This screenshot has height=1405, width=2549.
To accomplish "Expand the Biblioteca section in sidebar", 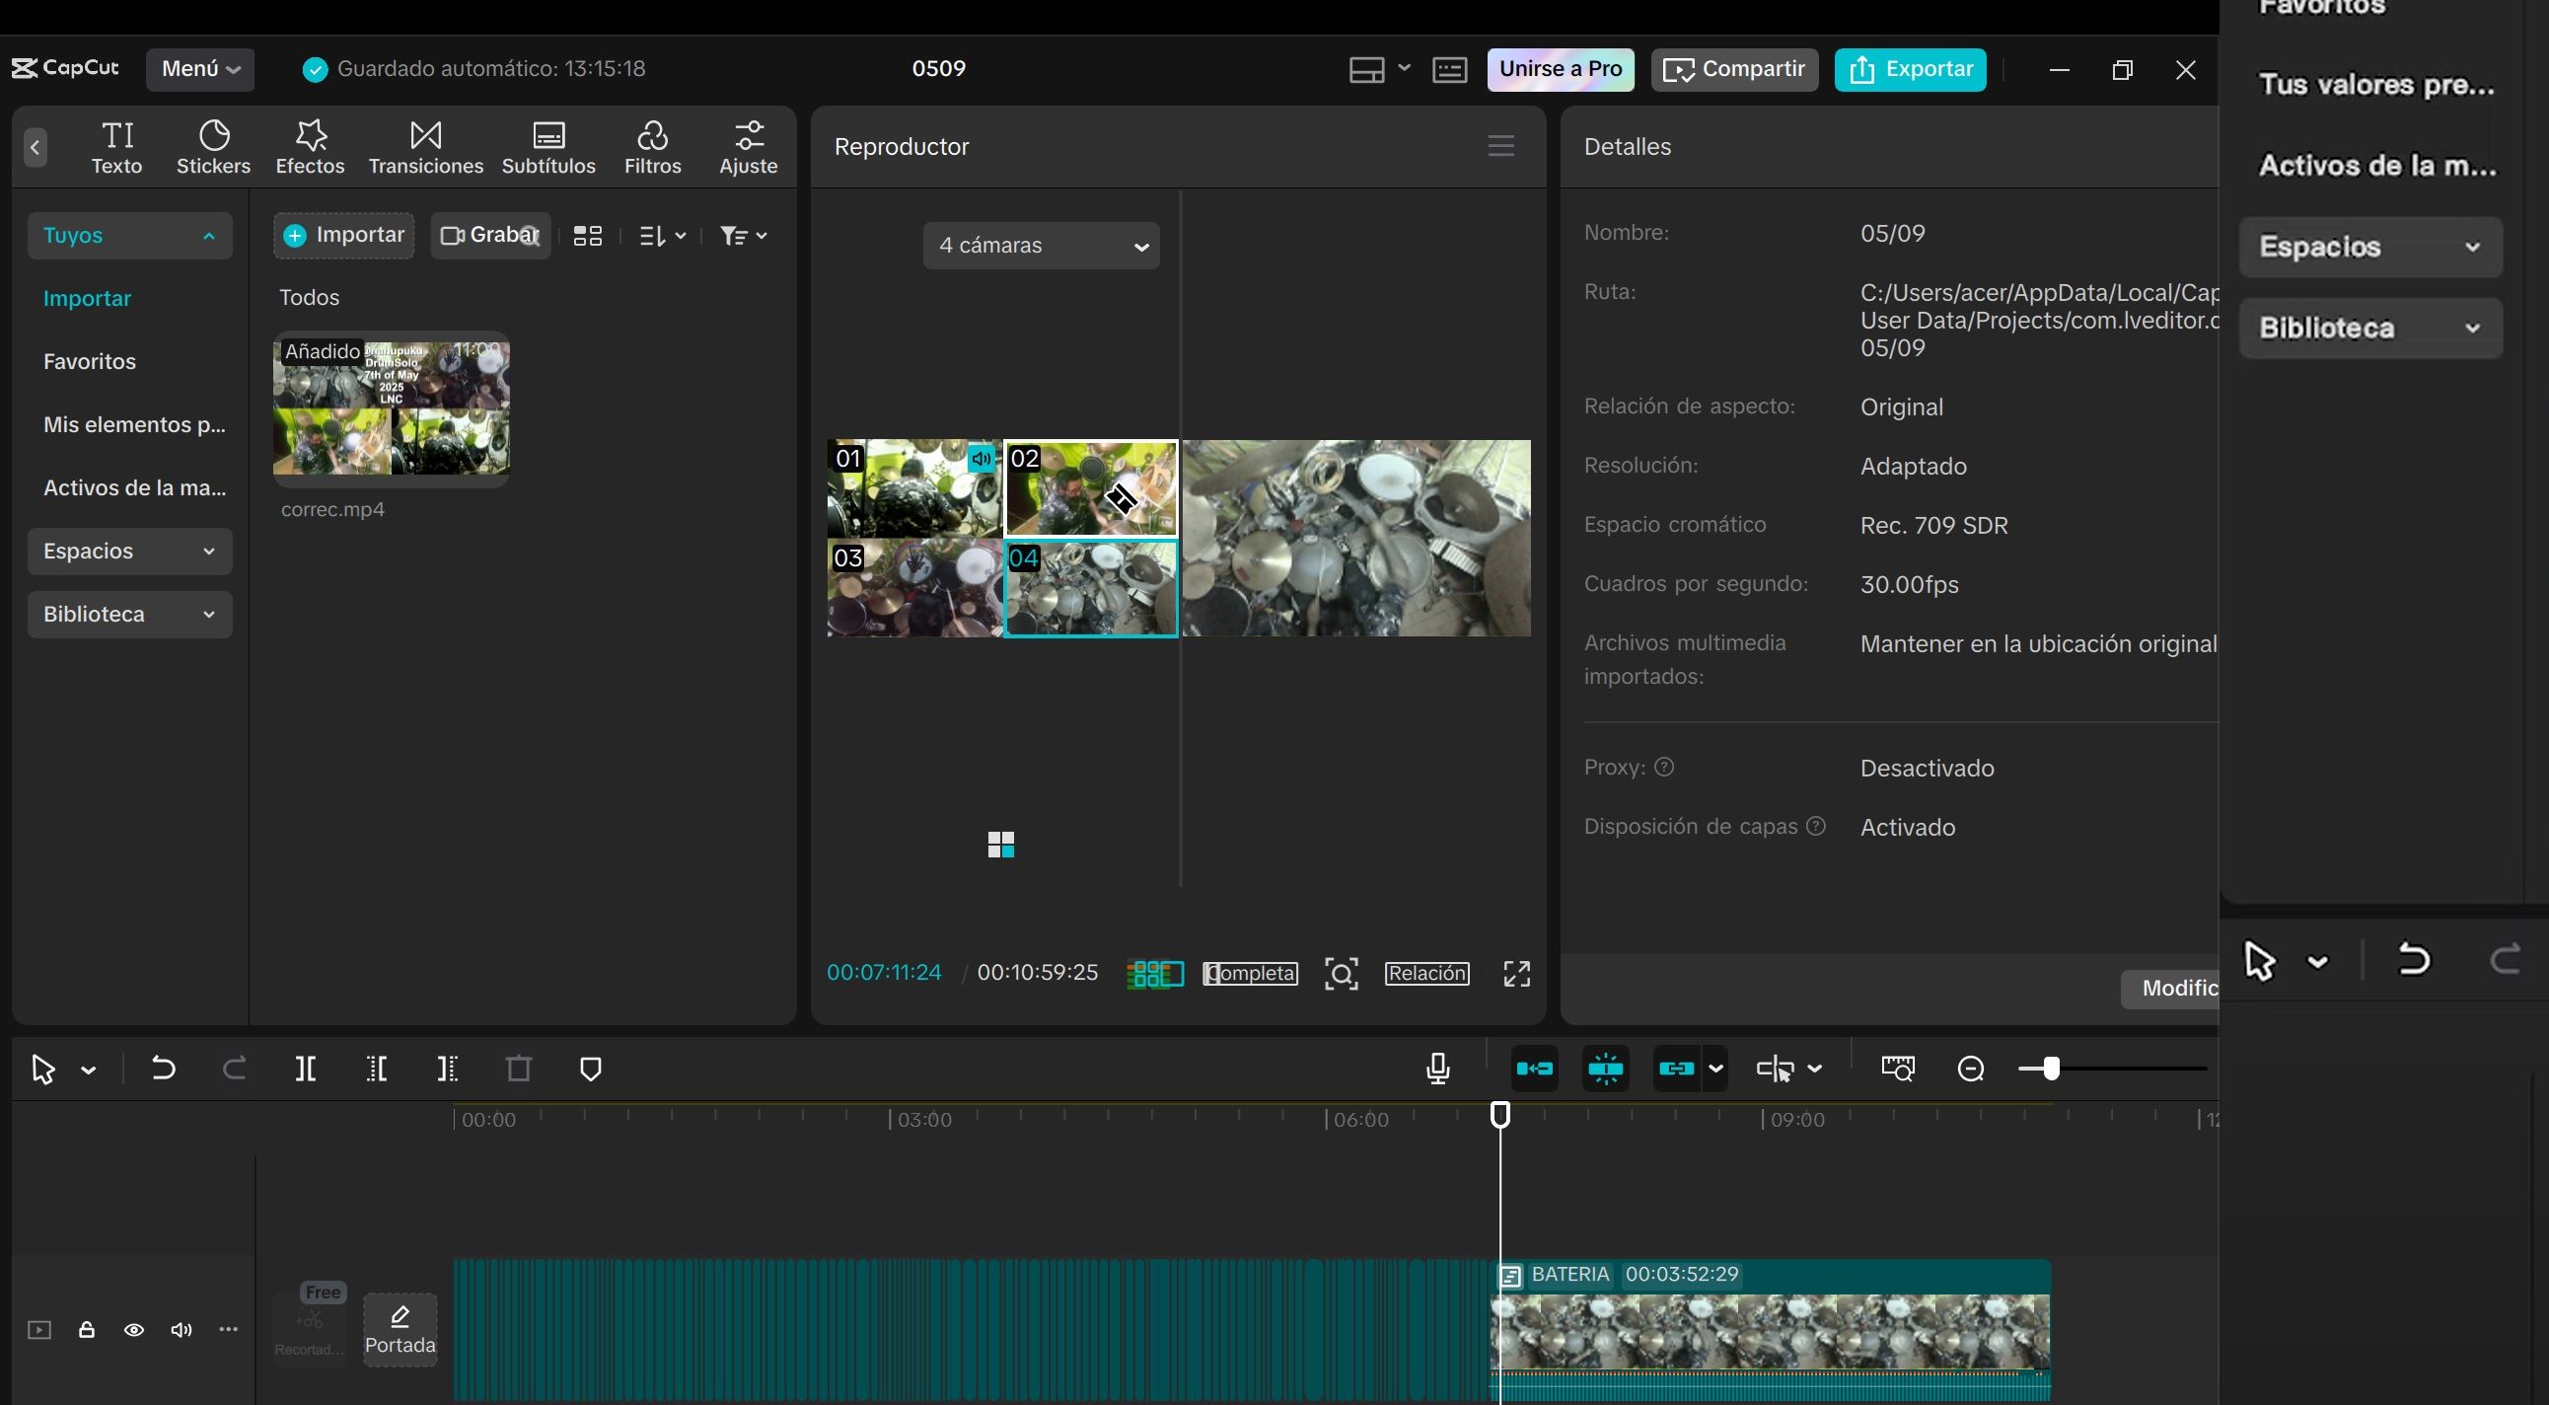I will tap(129, 615).
